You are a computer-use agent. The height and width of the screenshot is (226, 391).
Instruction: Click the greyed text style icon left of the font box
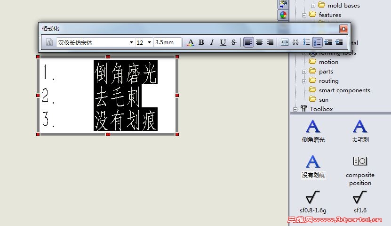(x=49, y=42)
